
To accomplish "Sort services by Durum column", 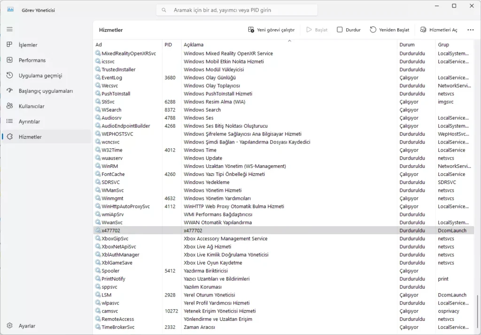I will coord(407,45).
